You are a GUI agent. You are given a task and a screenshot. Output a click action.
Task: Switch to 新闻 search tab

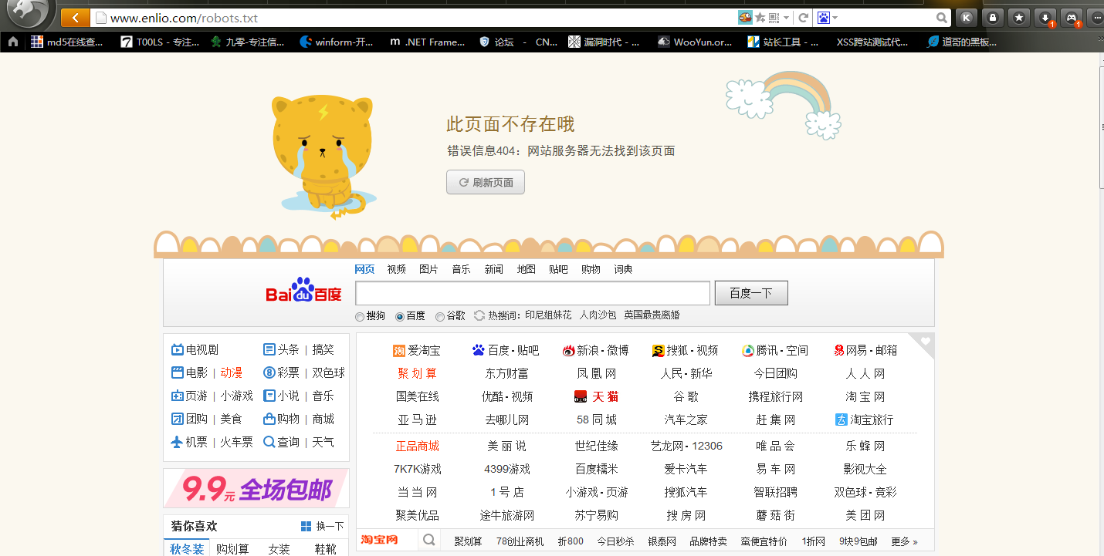tap(494, 269)
